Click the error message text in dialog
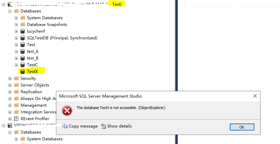The width and height of the screenshot is (280, 144). tap(121, 108)
